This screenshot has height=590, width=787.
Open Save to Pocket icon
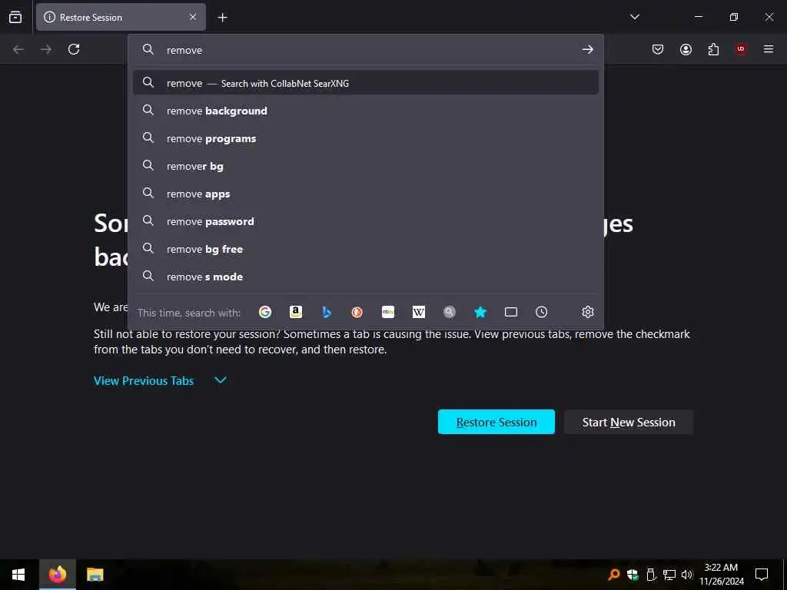click(x=658, y=49)
